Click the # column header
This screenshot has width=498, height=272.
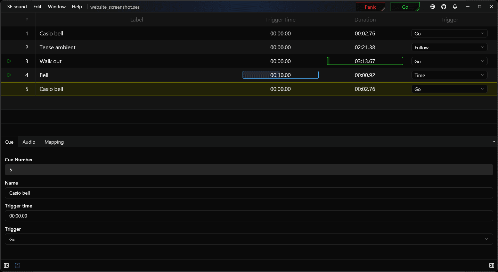point(27,20)
